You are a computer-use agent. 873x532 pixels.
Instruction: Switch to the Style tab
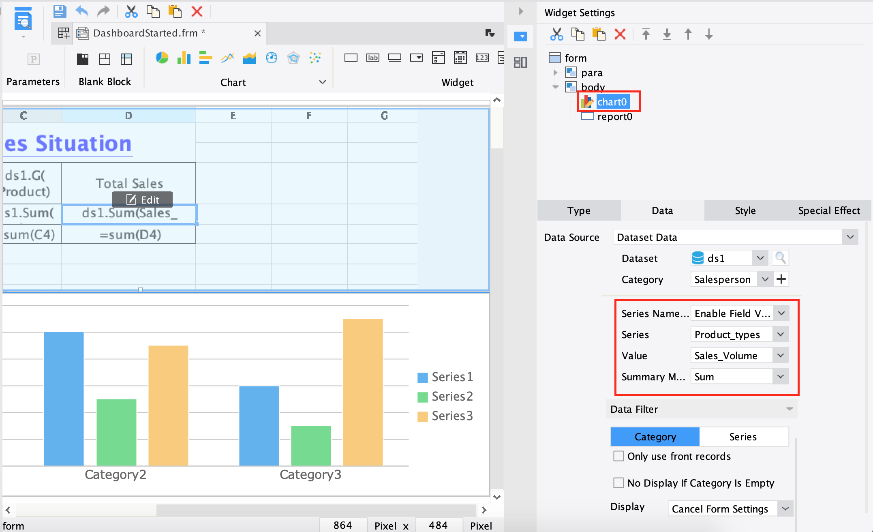[x=745, y=210]
